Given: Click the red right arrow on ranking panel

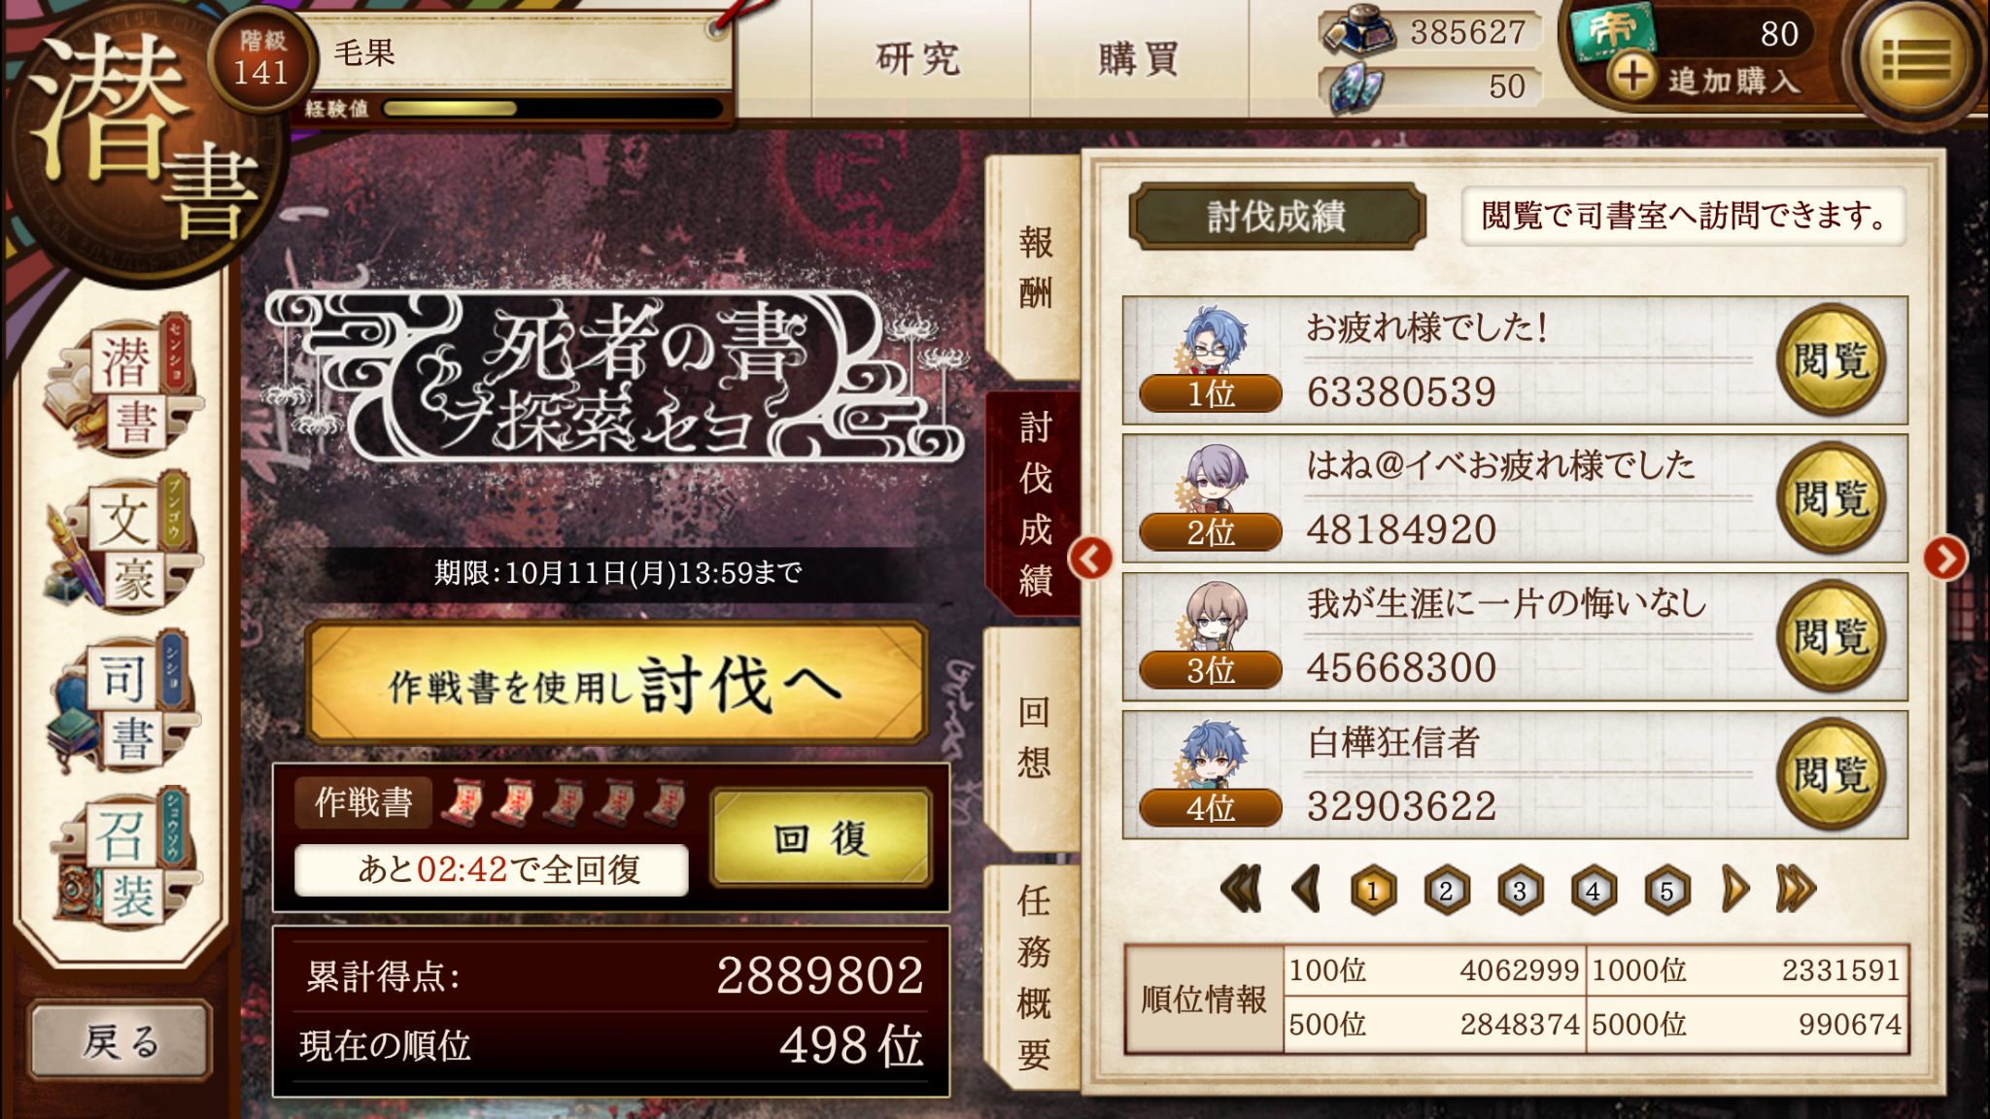Looking at the screenshot, I should (x=1944, y=559).
